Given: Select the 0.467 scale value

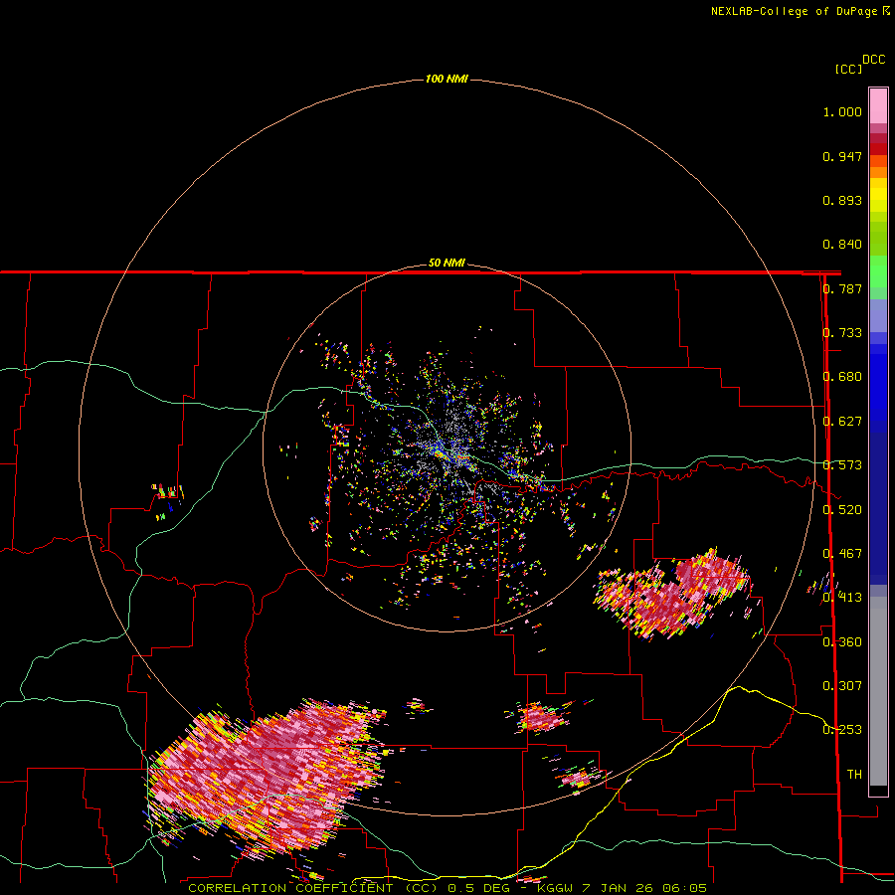Looking at the screenshot, I should pos(842,554).
